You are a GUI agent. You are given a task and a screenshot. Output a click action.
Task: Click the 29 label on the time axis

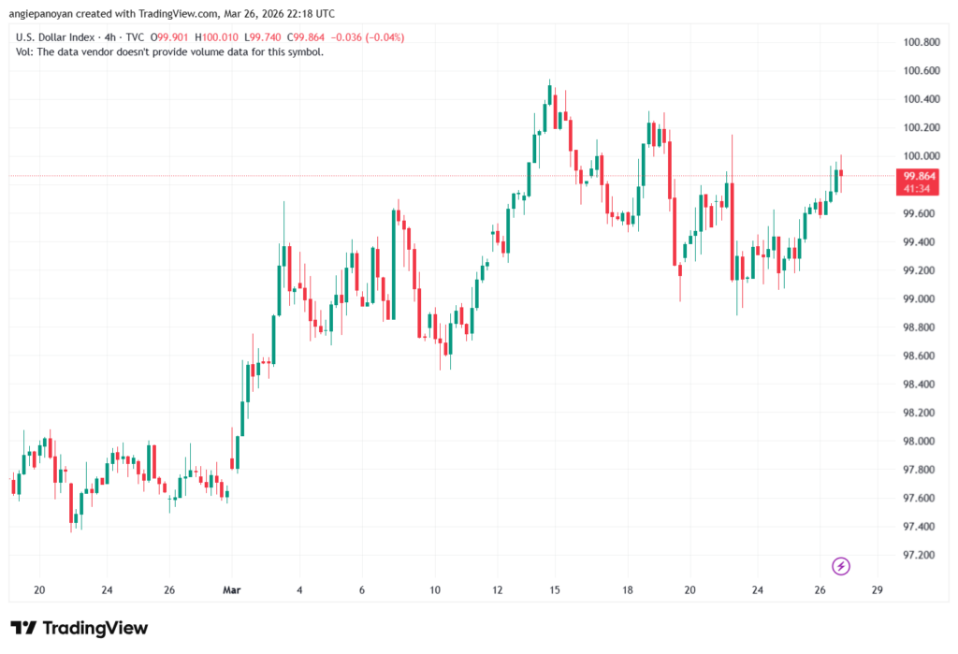point(878,590)
